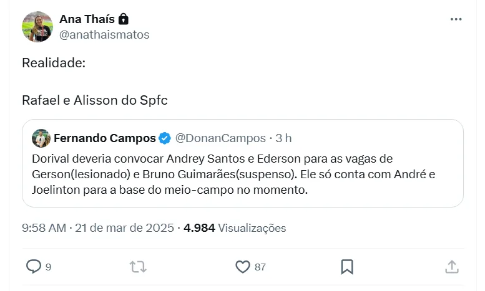
Task: Click the reply speech bubble icon
Action: click(x=33, y=267)
